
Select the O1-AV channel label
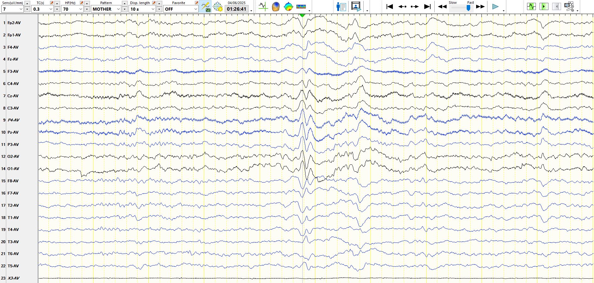click(13, 169)
